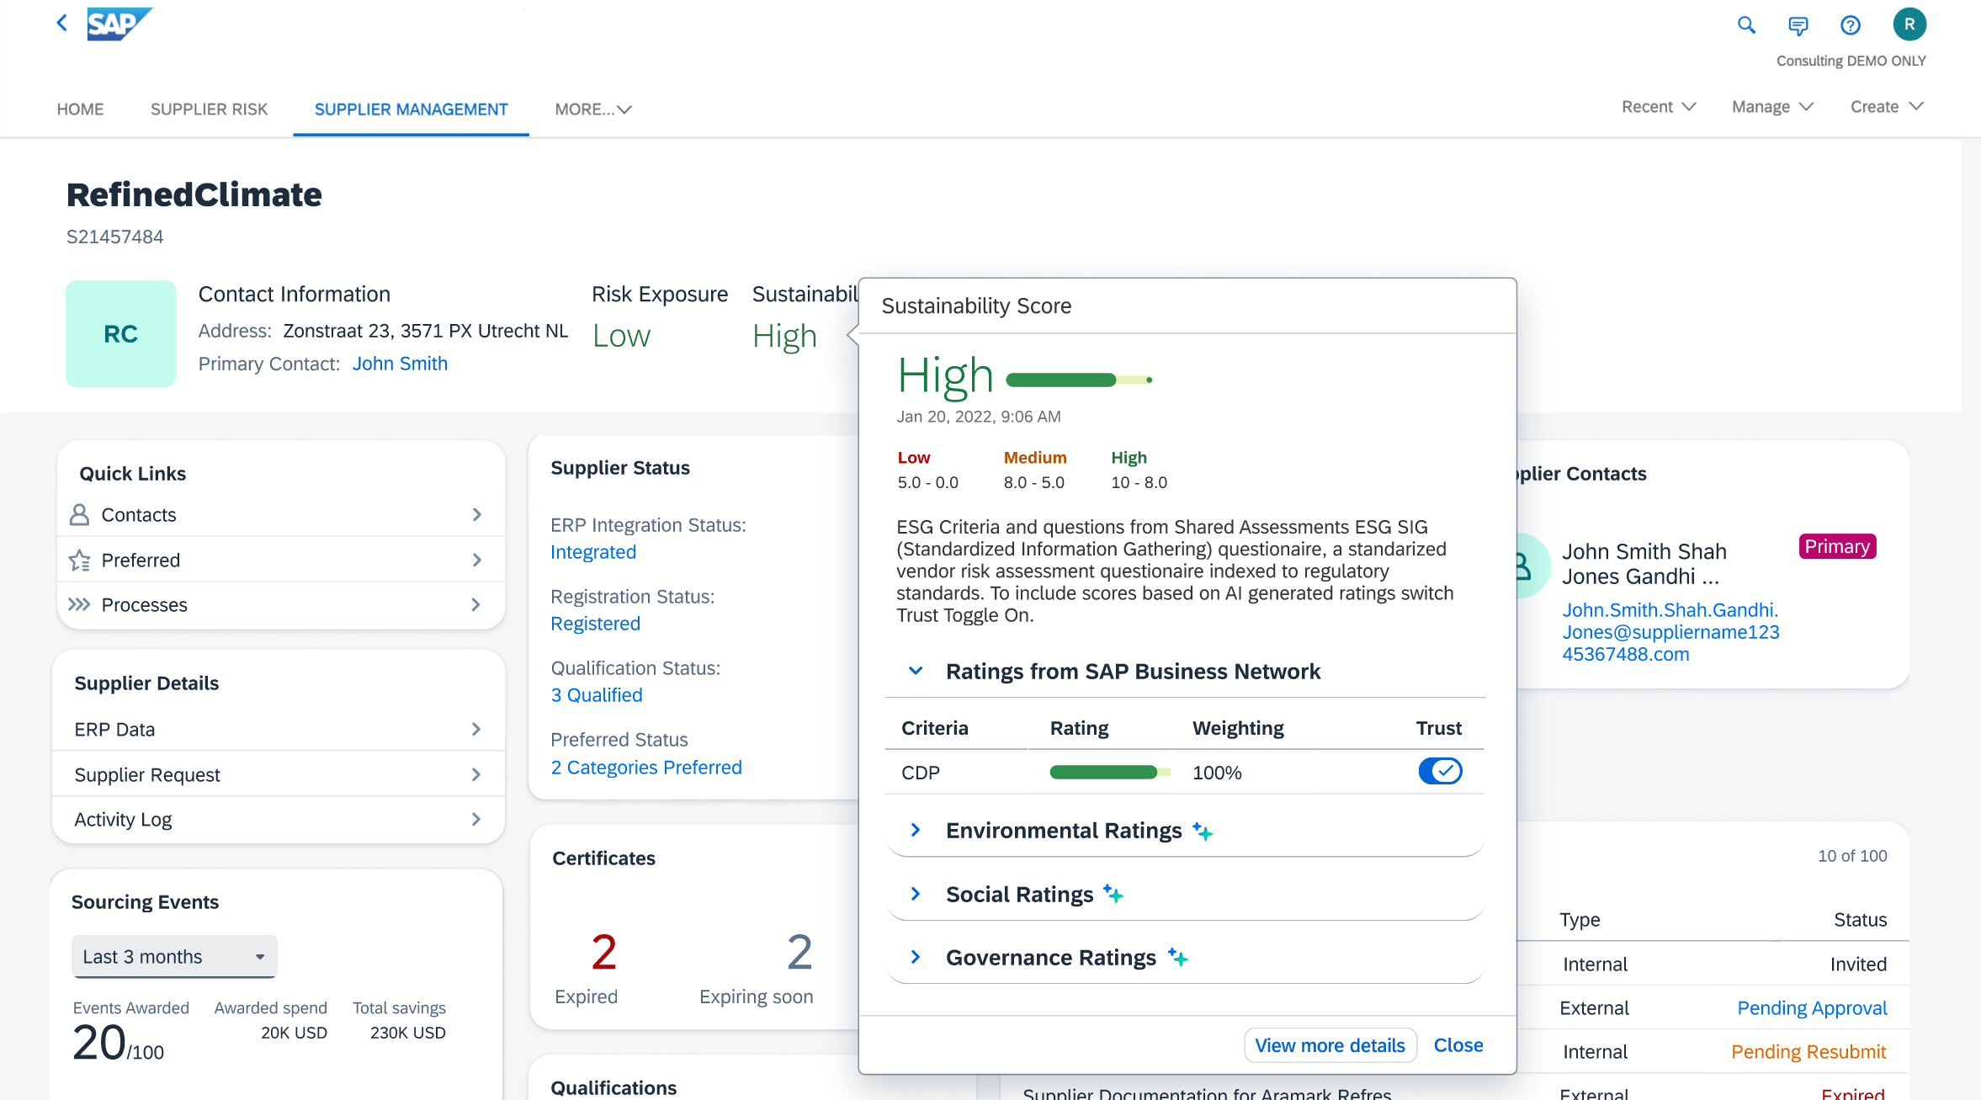Open Supplier Request row chevron
This screenshot has height=1100, width=1981.
click(476, 774)
